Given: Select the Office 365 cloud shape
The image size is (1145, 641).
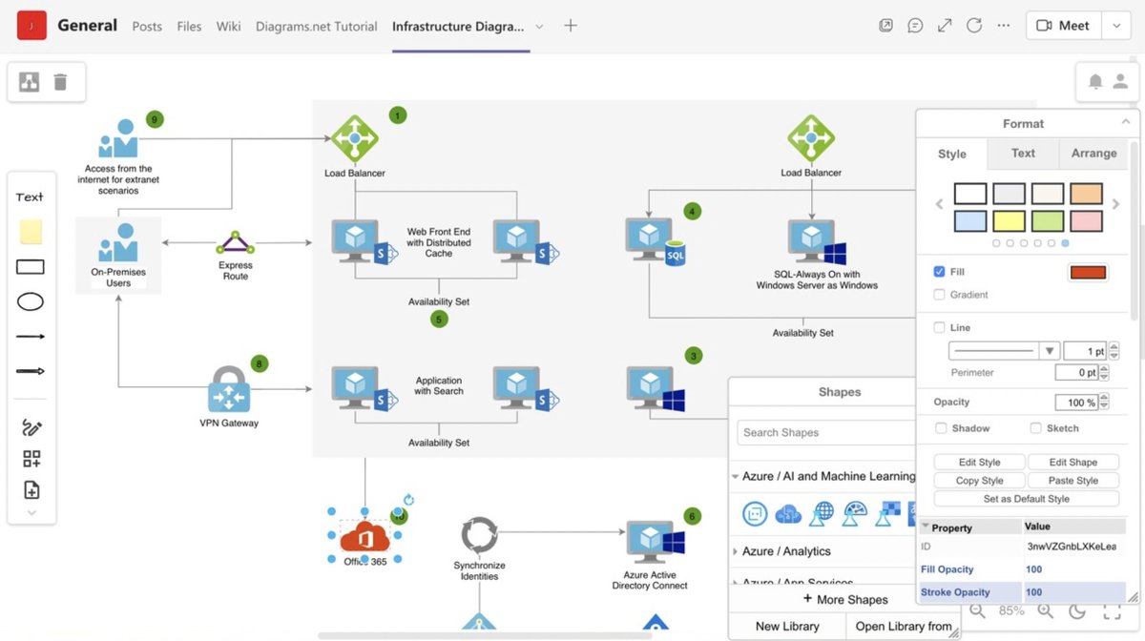Looking at the screenshot, I should pos(364,536).
